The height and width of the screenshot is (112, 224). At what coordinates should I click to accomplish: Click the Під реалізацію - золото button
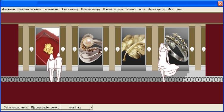45,107
